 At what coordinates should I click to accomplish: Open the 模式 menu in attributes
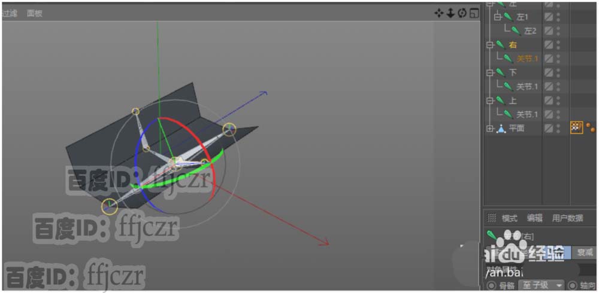pos(509,218)
